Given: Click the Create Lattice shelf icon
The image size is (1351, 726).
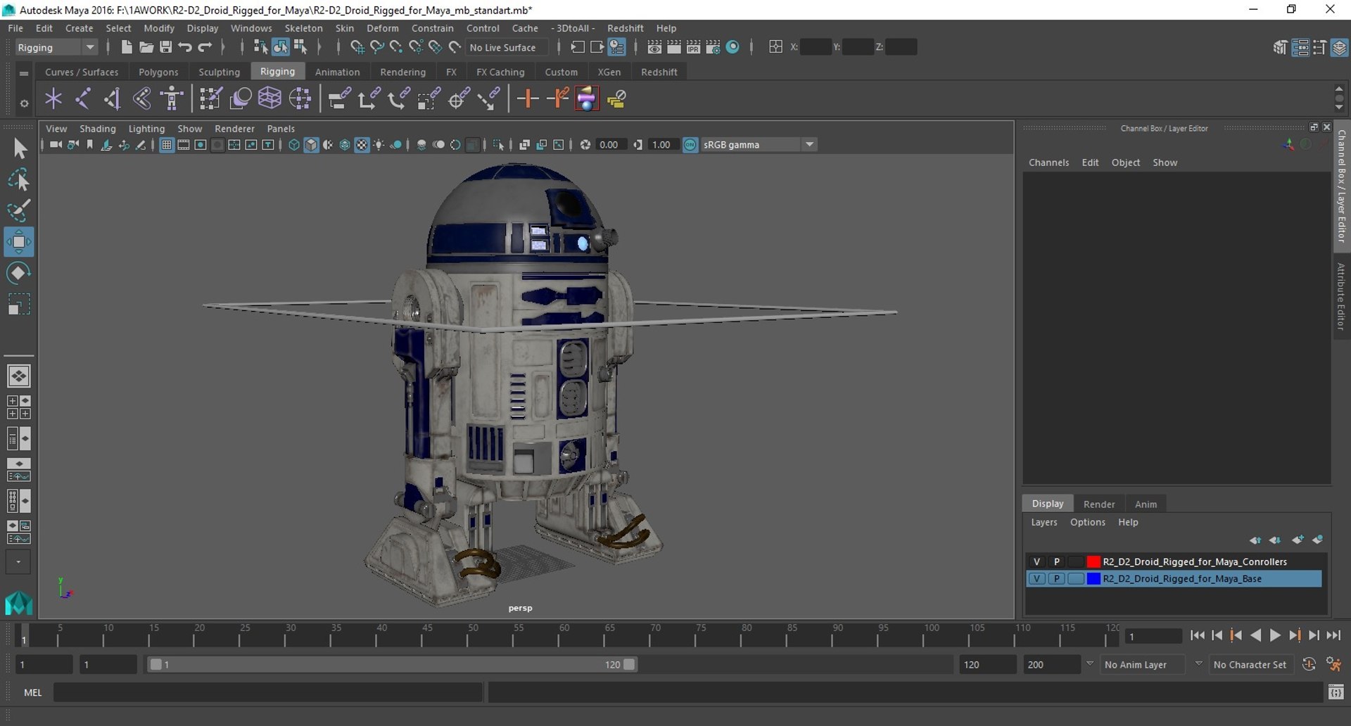Looking at the screenshot, I should 269,98.
